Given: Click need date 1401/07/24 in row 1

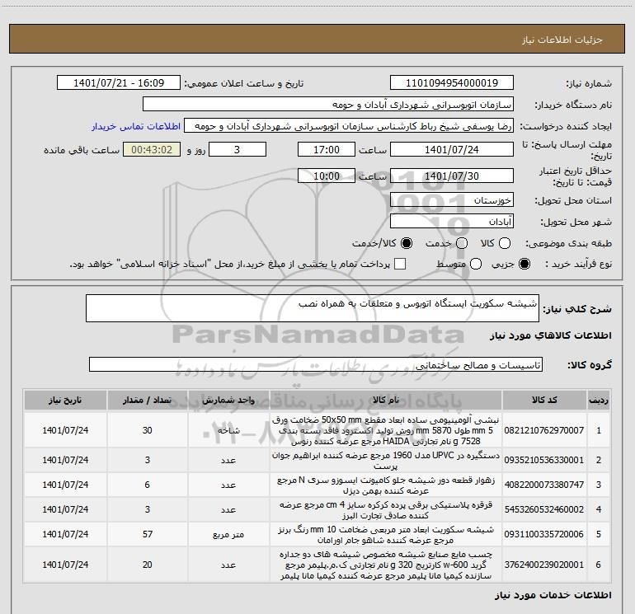Looking at the screenshot, I should 65,430.
